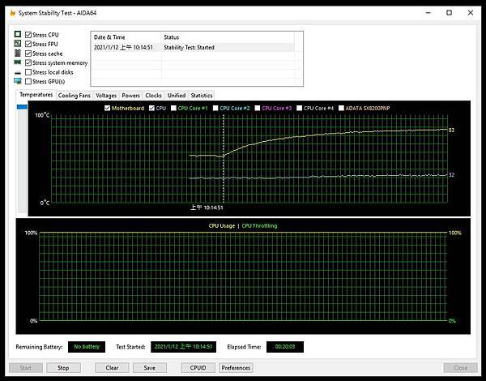
Task: Show CPU Core #1 on temperature graph
Action: point(173,108)
